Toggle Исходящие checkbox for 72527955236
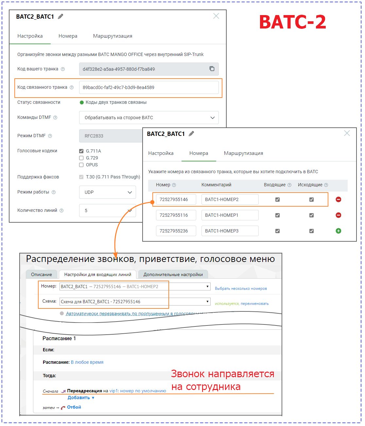This screenshot has height=426, width=365. [311, 231]
